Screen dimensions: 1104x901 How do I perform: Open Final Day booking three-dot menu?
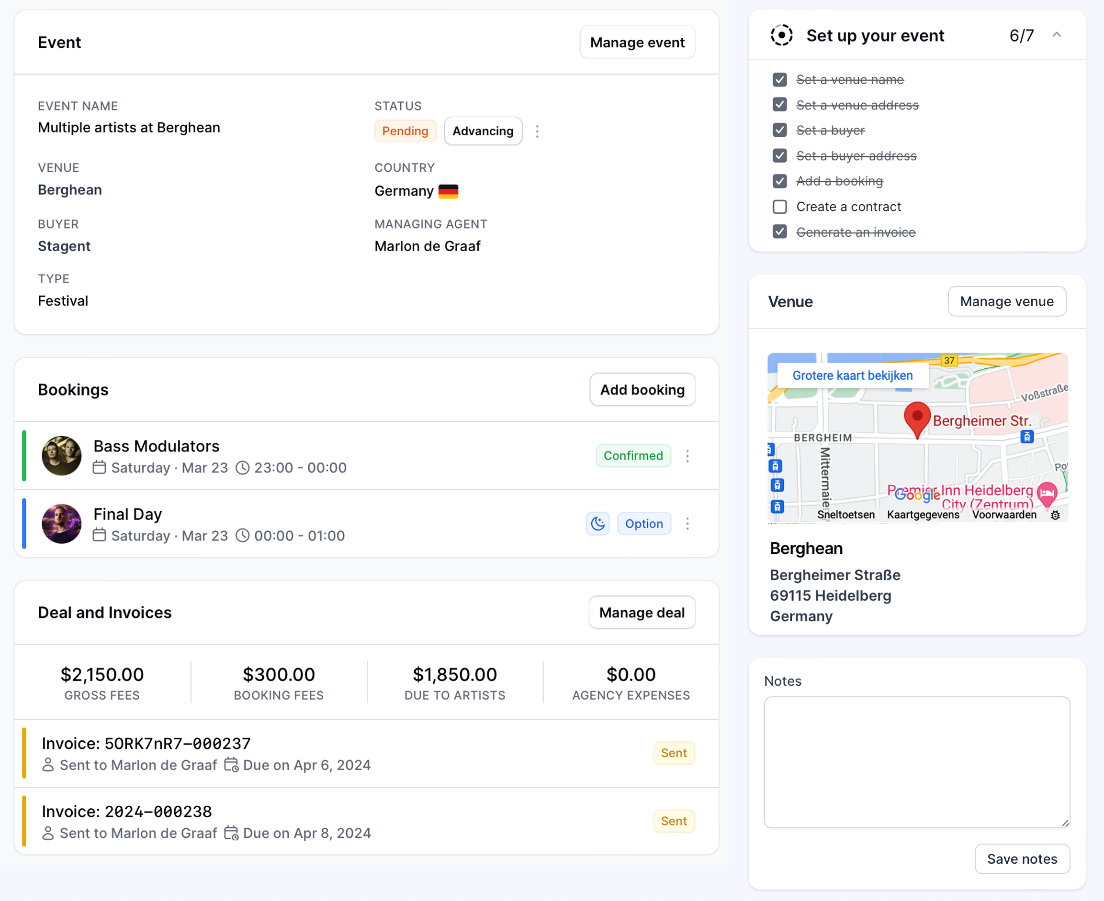(x=687, y=523)
